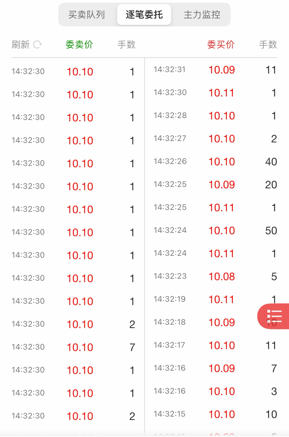Select the 14:32:26 buy order of 40 lots
Image resolution: width=289 pixels, height=437 pixels.
pyautogui.click(x=215, y=162)
